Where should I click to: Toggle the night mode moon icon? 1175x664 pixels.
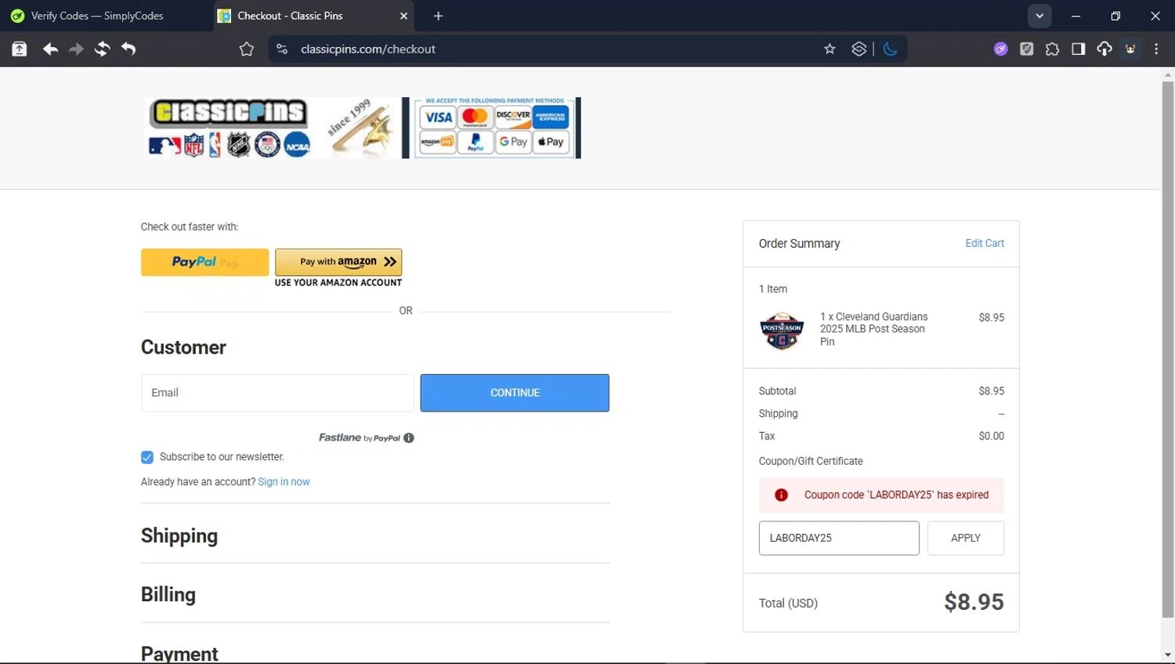point(891,49)
